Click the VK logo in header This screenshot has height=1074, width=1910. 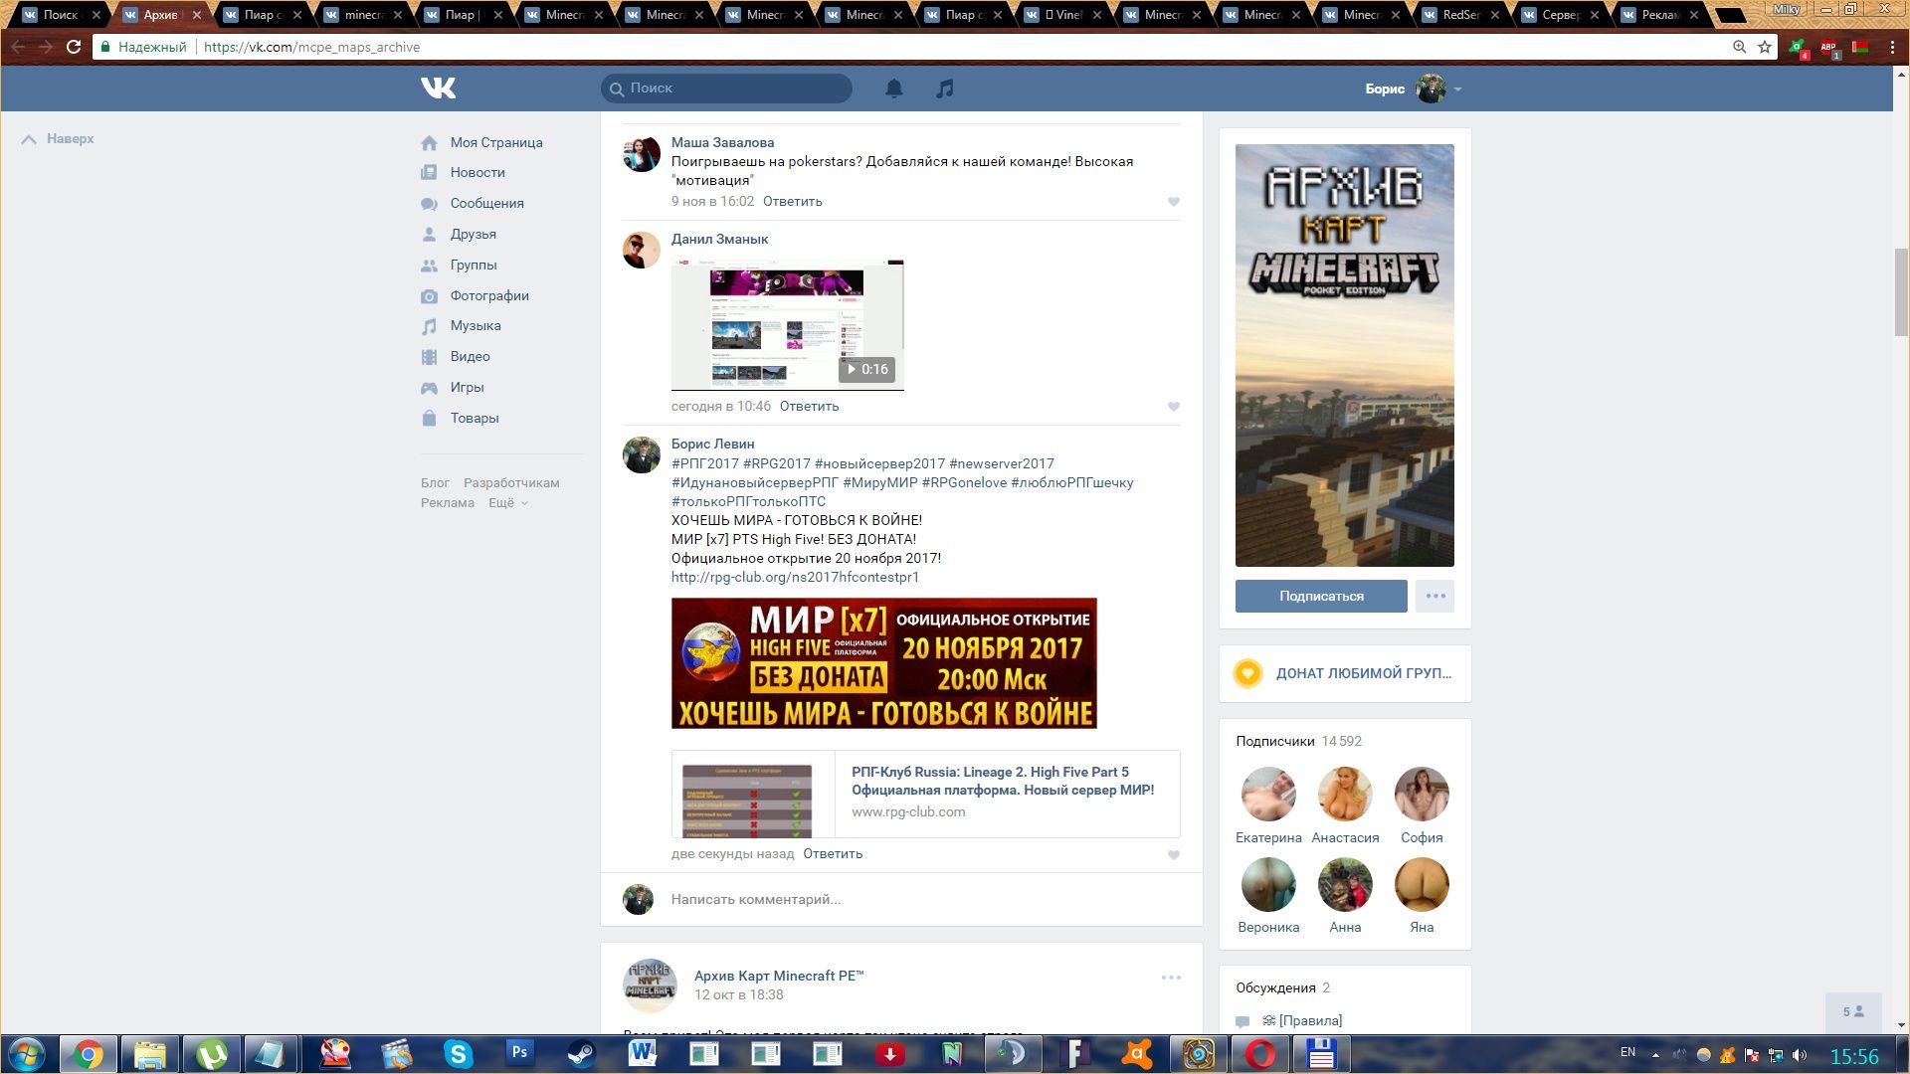[x=439, y=89]
